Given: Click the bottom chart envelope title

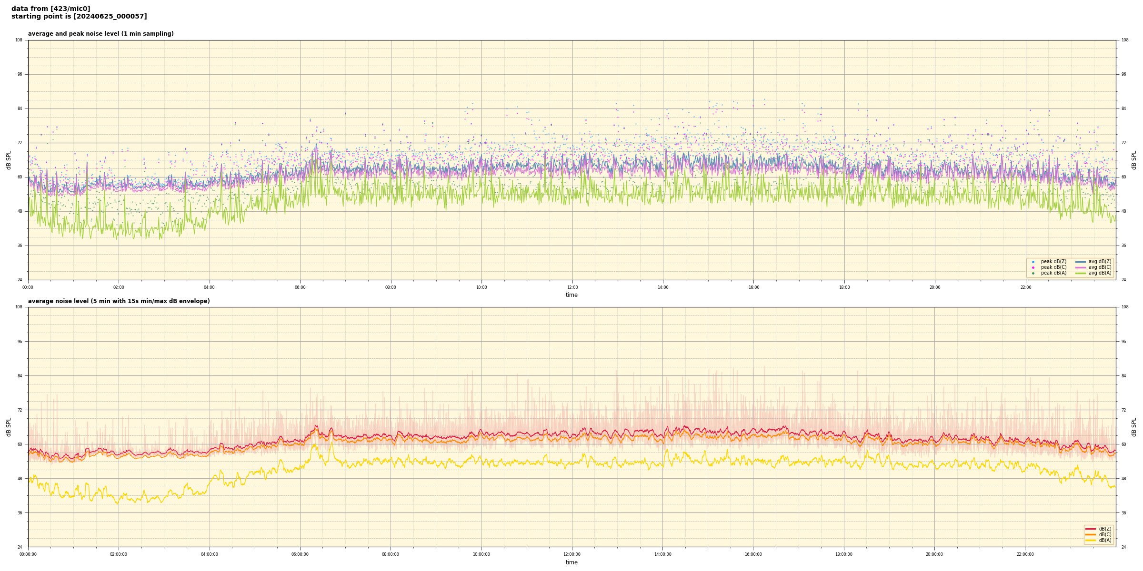Looking at the screenshot, I should pyautogui.click(x=119, y=301).
